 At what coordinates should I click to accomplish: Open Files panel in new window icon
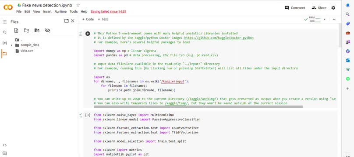pos(67,21)
